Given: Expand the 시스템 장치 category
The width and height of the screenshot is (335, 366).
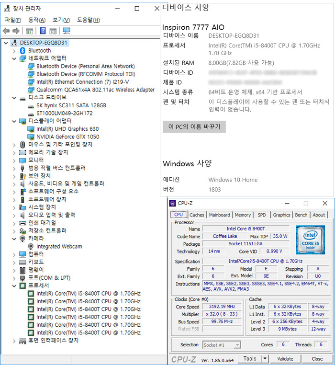Looking at the screenshot, I should 14,207.
